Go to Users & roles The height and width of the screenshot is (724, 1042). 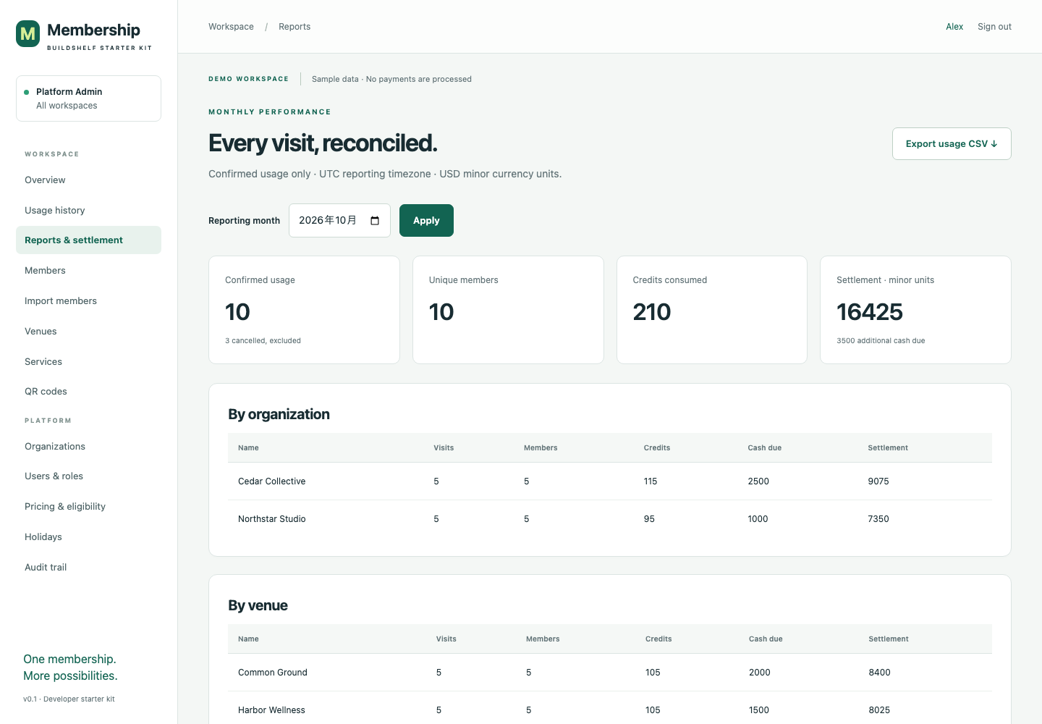coord(88,476)
